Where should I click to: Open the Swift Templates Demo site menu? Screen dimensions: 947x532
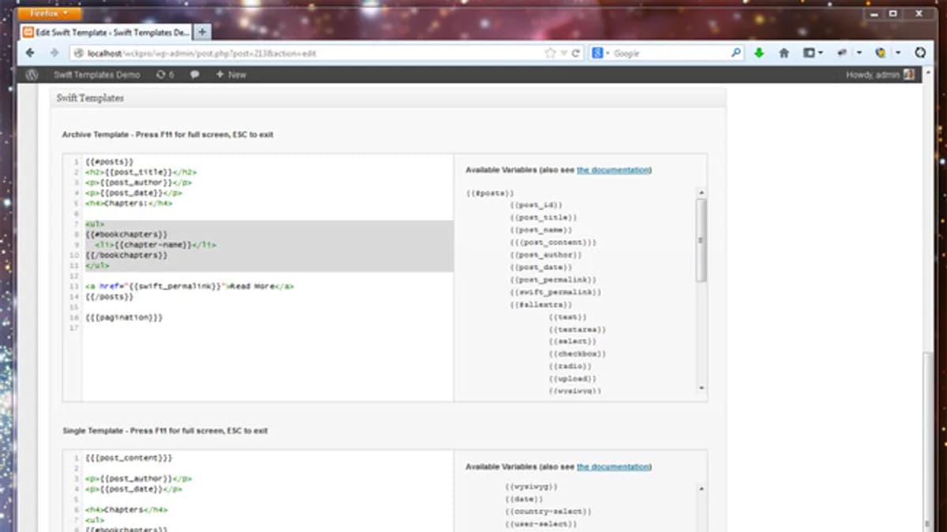(x=96, y=75)
